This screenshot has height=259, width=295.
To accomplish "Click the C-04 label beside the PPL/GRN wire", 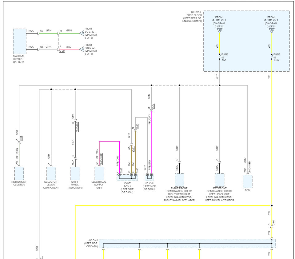I will pyautogui.click(x=21, y=138).
